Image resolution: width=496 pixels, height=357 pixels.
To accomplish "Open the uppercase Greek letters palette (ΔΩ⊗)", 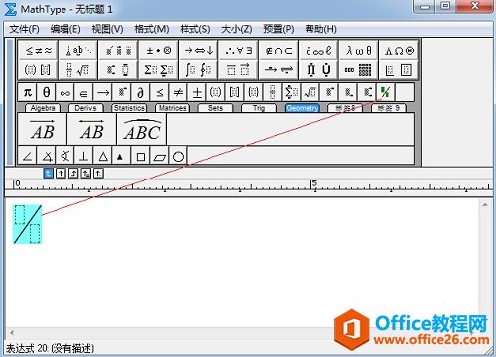I will coord(399,51).
